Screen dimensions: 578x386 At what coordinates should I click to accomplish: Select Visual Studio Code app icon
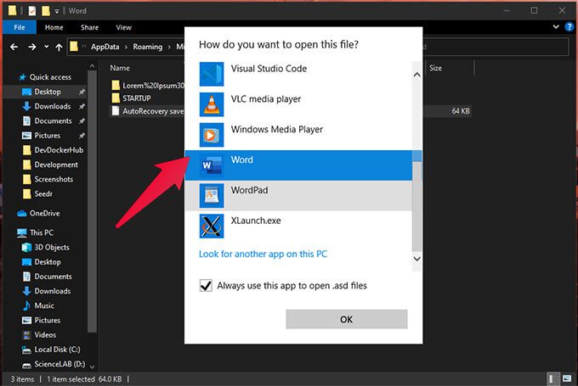[211, 74]
